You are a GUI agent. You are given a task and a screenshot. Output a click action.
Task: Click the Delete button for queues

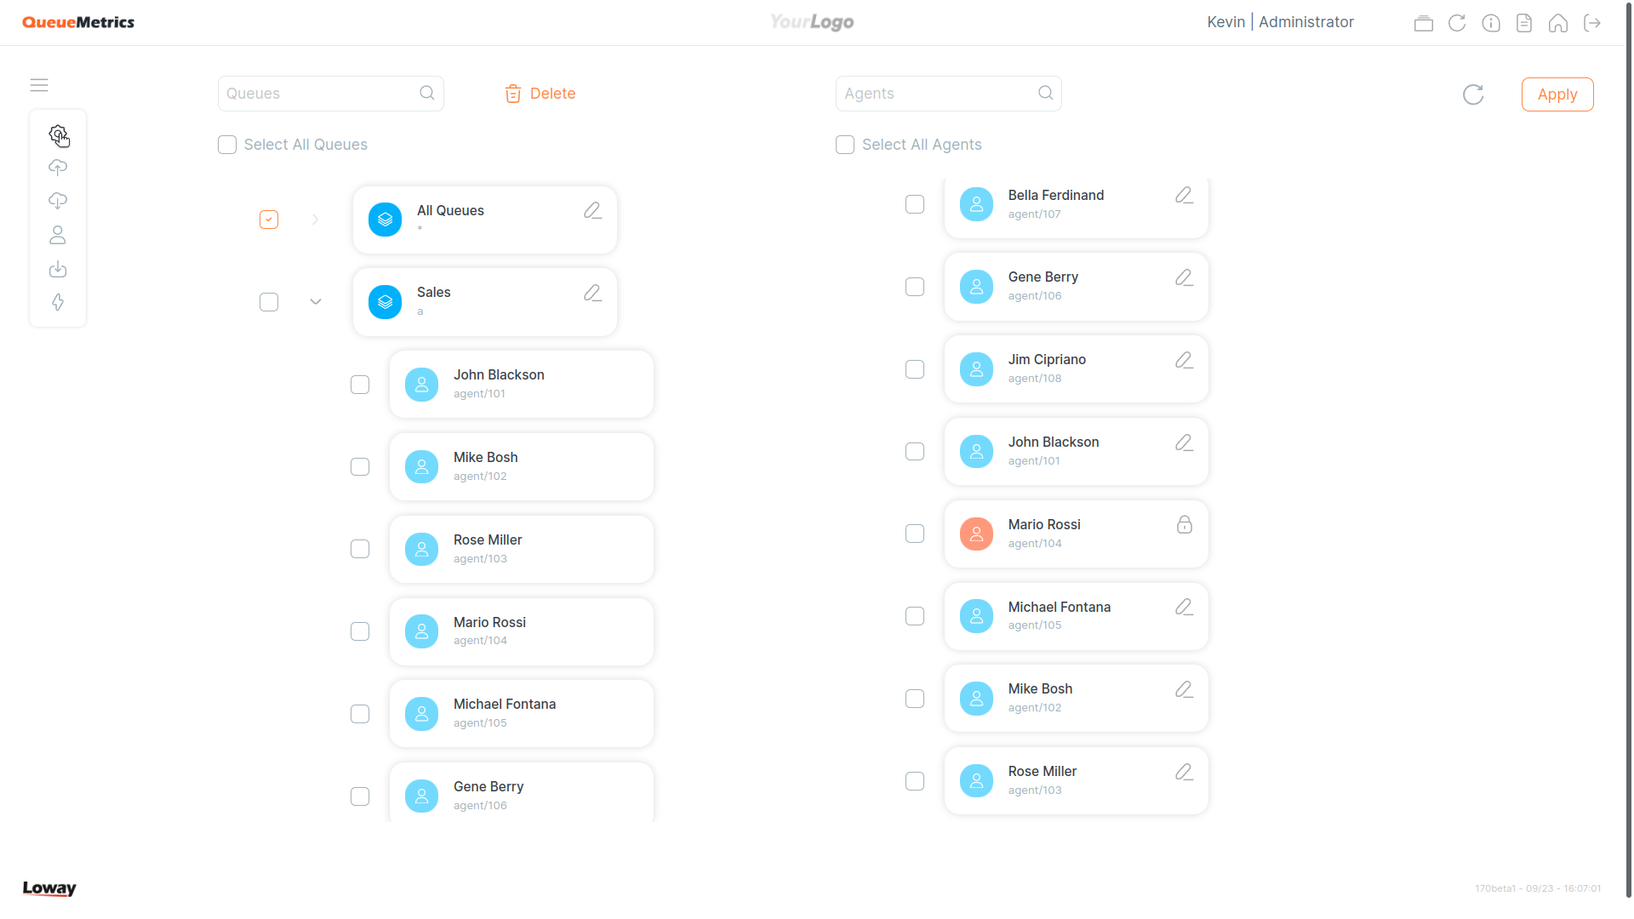542,93
